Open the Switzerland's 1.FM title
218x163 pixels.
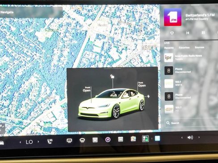(x=200, y=15)
